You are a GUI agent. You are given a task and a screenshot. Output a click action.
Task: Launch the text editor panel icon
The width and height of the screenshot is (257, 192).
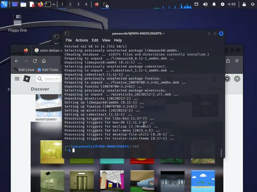[32, 4]
